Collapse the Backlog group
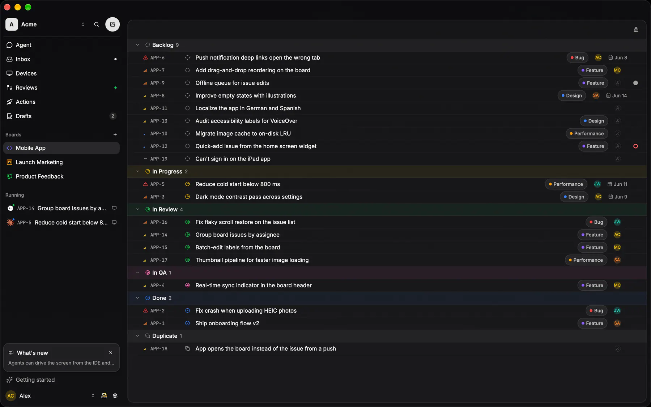 point(137,45)
